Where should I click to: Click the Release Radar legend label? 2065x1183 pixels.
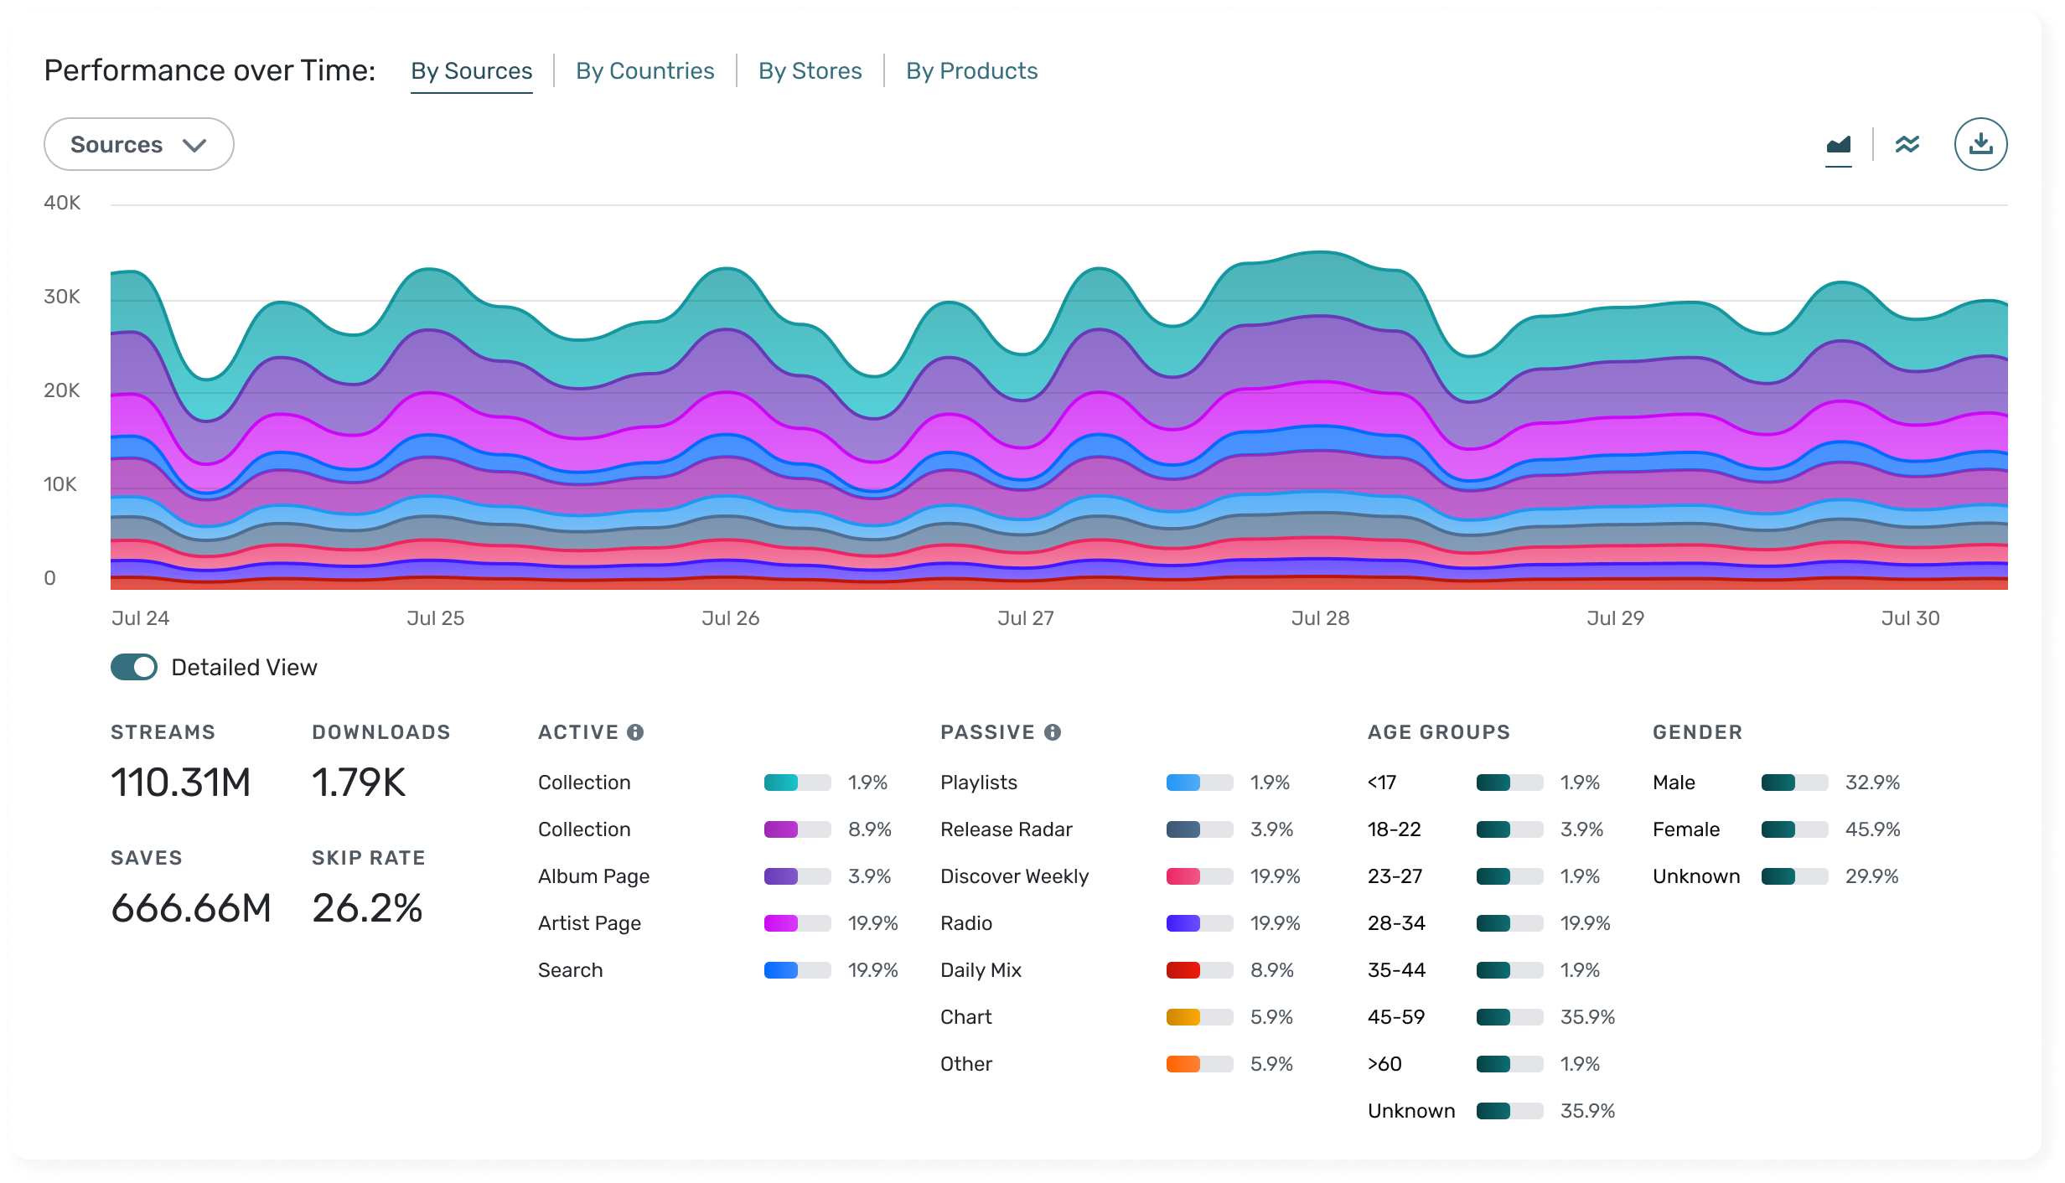tap(1006, 829)
